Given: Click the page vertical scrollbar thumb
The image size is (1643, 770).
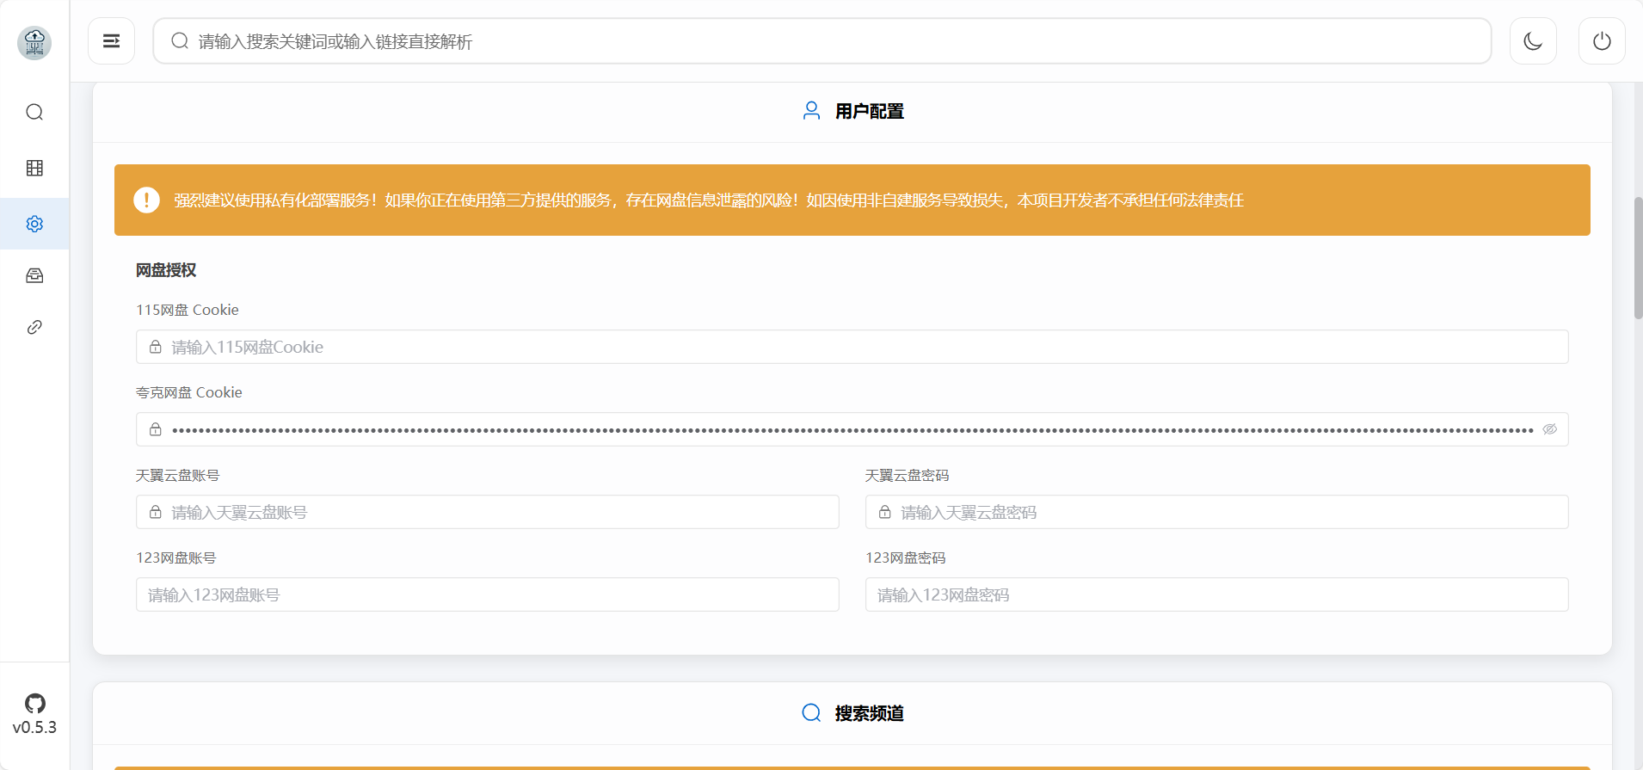Looking at the screenshot, I should (x=1638, y=258).
